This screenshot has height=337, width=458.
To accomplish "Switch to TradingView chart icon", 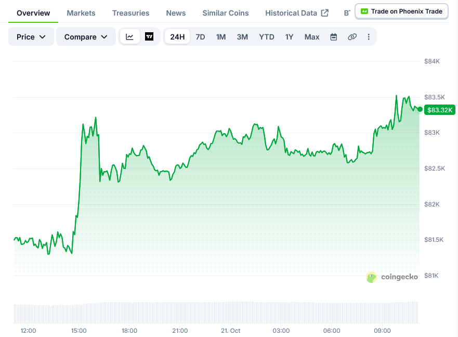I will click(149, 37).
